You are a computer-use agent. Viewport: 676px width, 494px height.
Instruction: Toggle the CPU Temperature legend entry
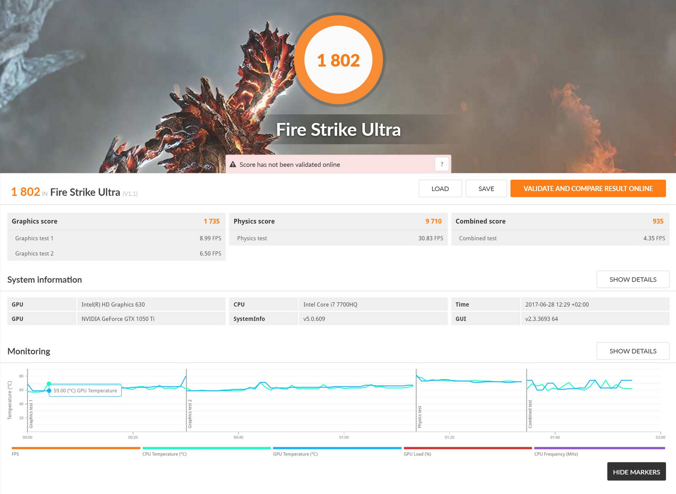click(206, 451)
